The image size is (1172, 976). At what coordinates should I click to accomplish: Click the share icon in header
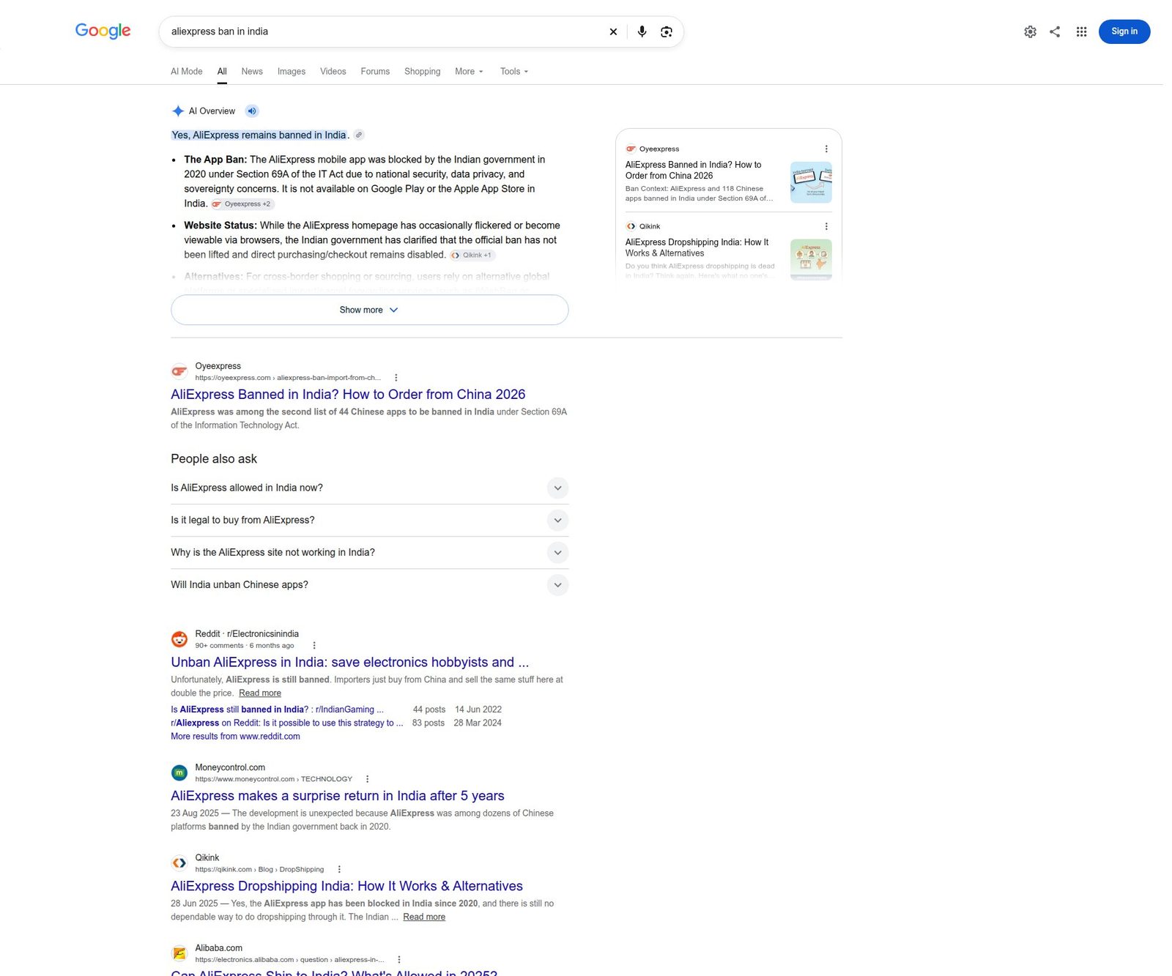[x=1055, y=31]
